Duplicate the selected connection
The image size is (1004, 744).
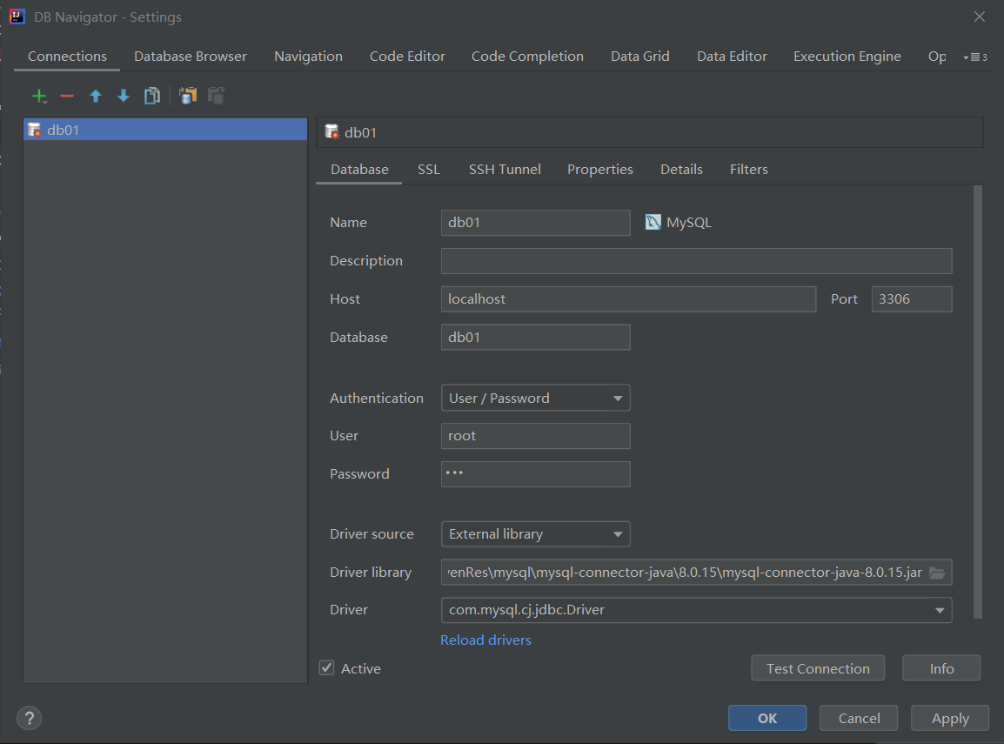click(152, 96)
